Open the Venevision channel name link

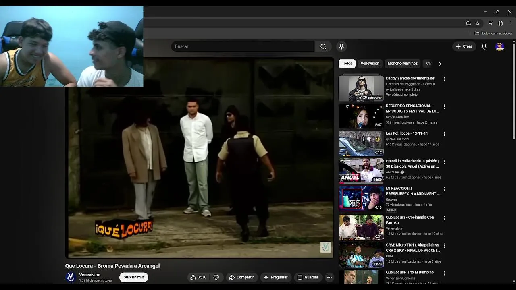tap(89, 275)
